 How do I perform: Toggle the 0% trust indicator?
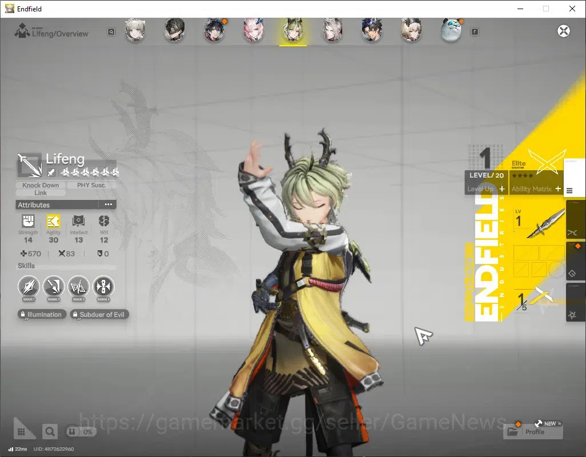81,432
